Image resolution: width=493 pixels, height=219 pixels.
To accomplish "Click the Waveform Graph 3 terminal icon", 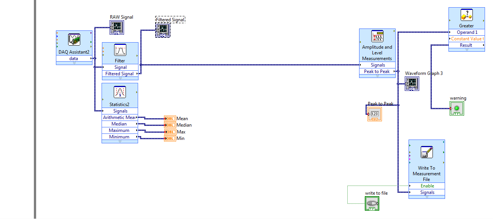I will click(412, 84).
